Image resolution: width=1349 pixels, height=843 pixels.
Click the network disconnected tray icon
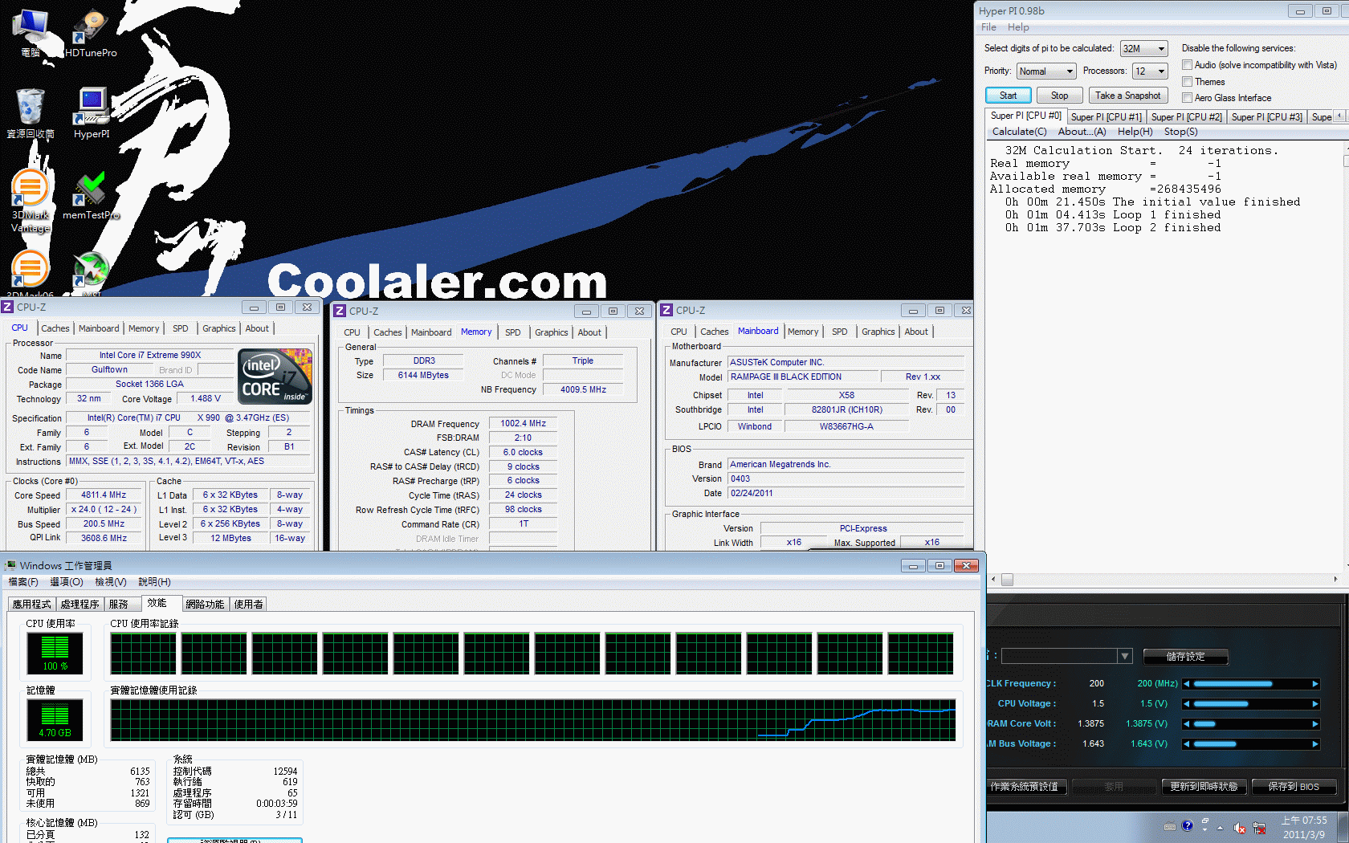(1259, 828)
